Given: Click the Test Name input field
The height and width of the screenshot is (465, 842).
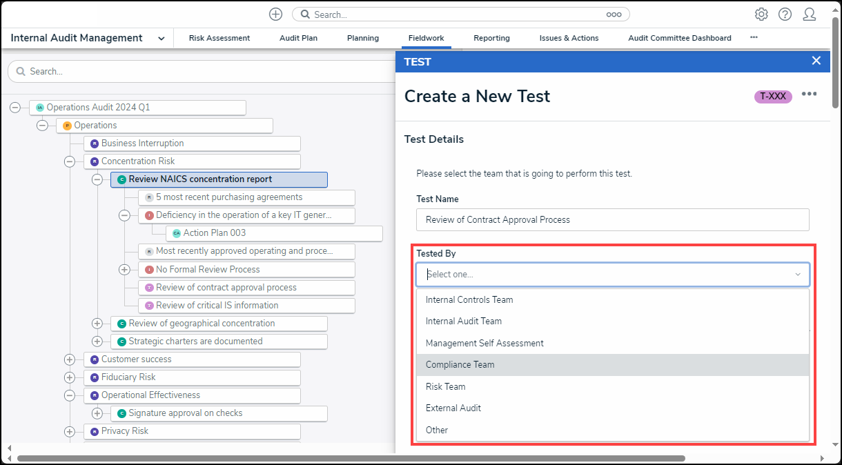Looking at the screenshot, I should pyautogui.click(x=612, y=220).
